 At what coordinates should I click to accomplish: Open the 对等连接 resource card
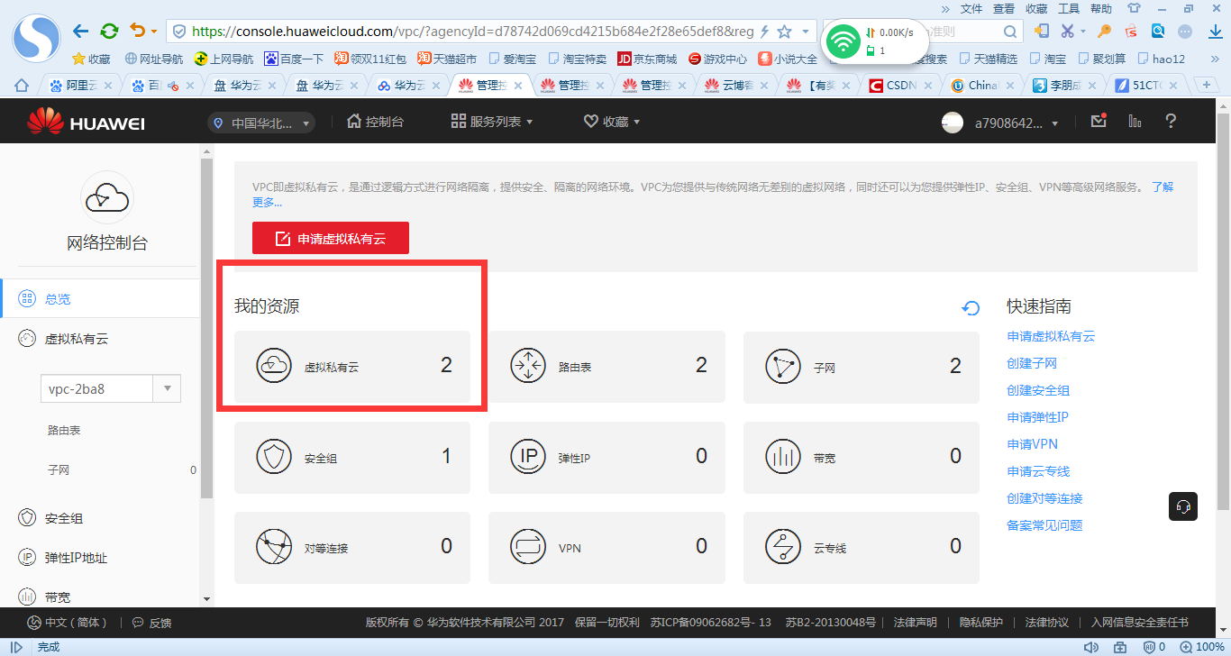352,547
